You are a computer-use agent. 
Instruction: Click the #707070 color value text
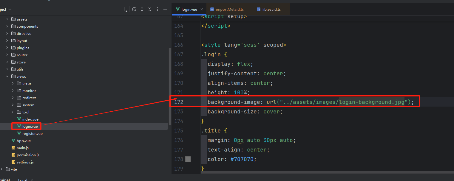[242, 159]
